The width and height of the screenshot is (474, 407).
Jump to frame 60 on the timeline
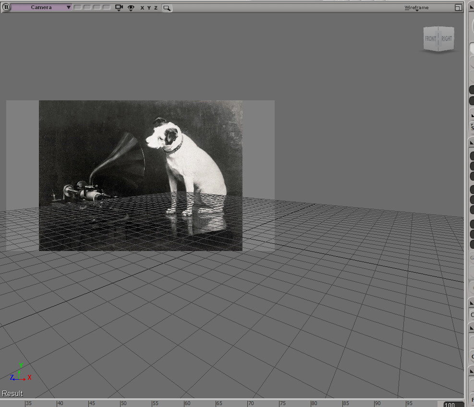coord(187,403)
